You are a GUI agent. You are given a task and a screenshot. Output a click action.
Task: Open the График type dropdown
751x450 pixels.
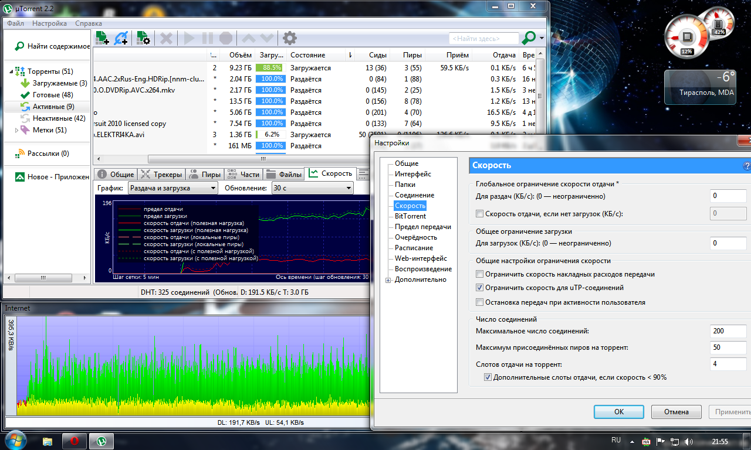172,188
